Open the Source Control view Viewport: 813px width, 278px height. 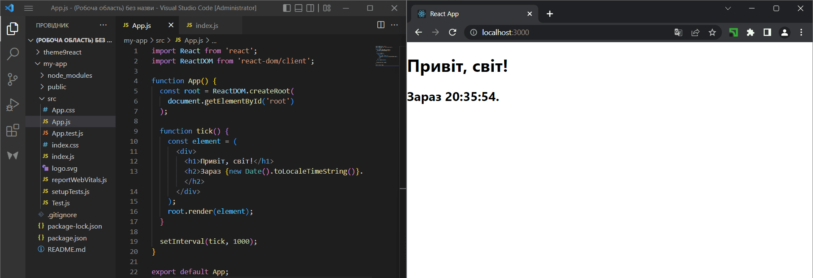13,79
